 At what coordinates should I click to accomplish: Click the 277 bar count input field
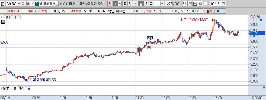pyautogui.click(x=169, y=3)
